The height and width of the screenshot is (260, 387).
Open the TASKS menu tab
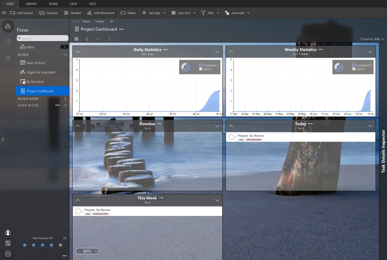click(x=10, y=4)
